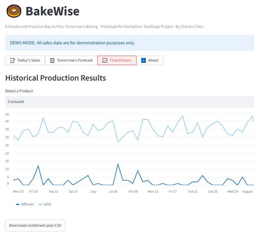Click the clipboard icon beside Tomorrow's Forecast
Image resolution: width=254 pixels, height=234 pixels.
[52, 60]
